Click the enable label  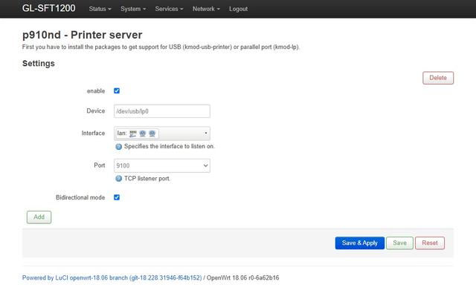[96, 90]
